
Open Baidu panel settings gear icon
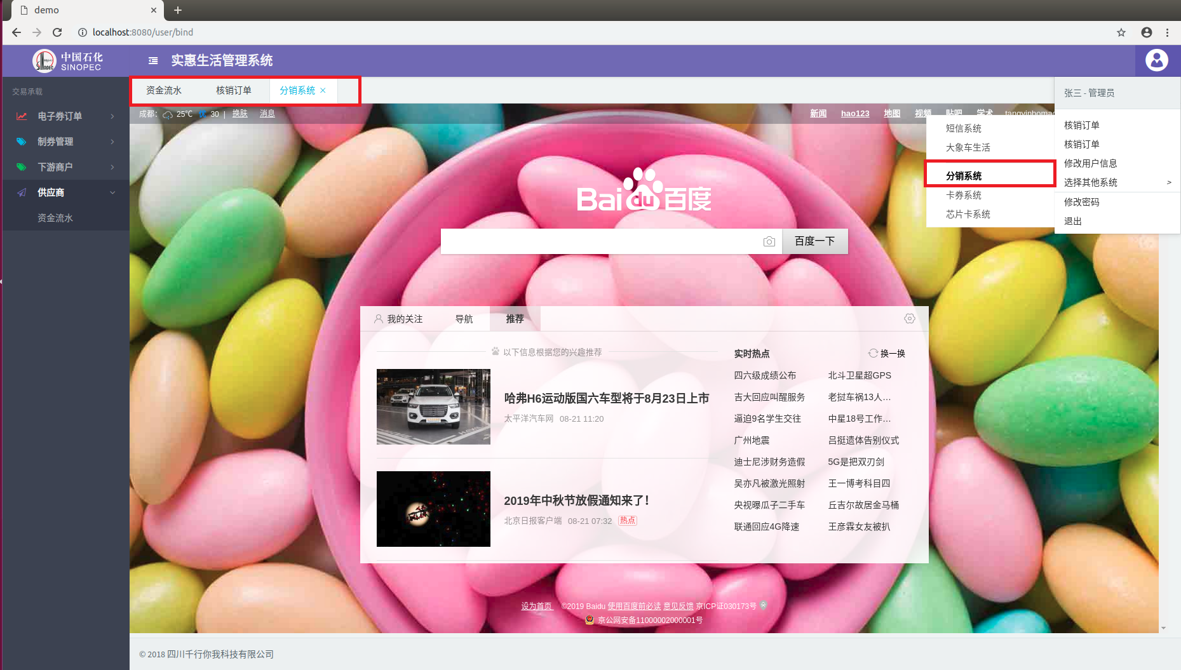[910, 319]
